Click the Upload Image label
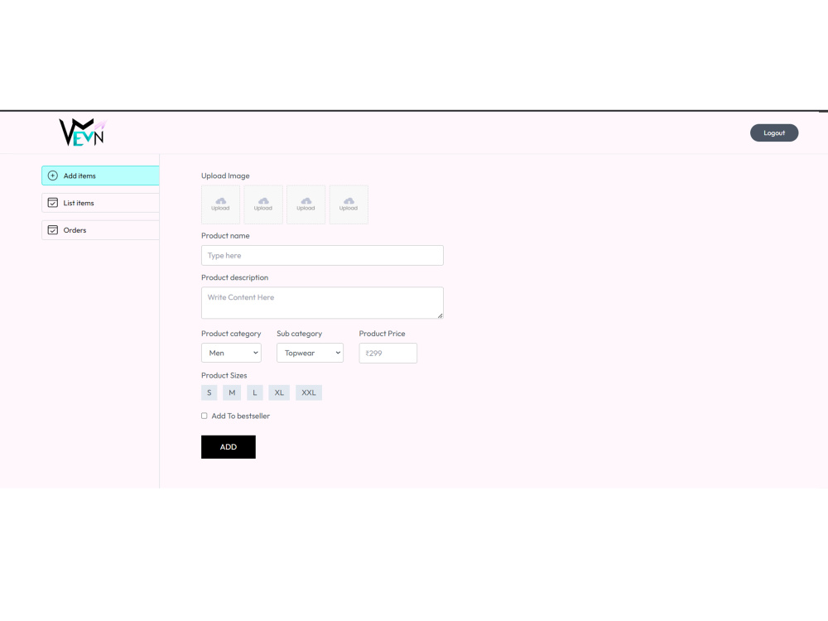 pos(225,176)
